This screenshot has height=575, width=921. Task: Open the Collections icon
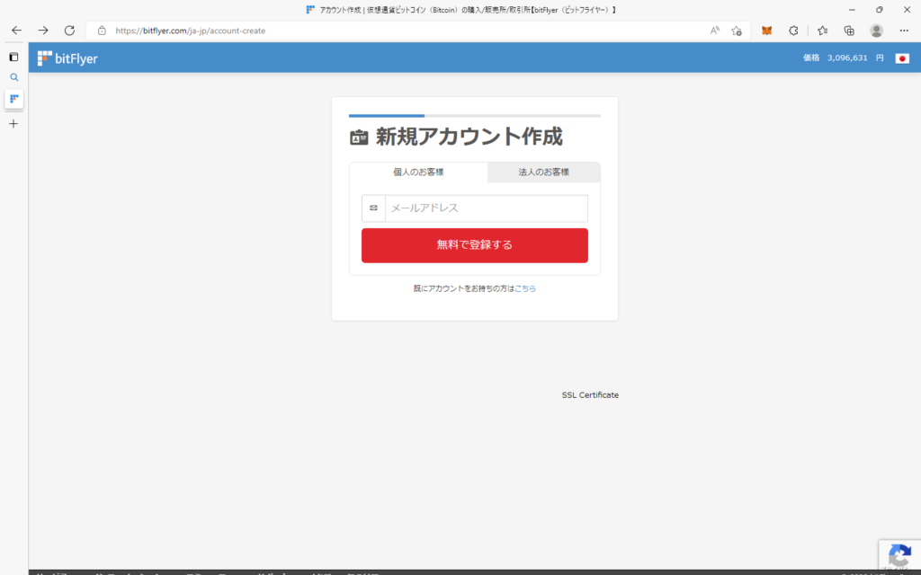tap(849, 31)
